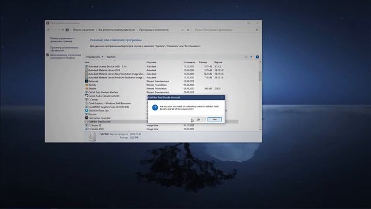Sort by the Версия column header
Screen dimensions: 371x209
(218, 62)
